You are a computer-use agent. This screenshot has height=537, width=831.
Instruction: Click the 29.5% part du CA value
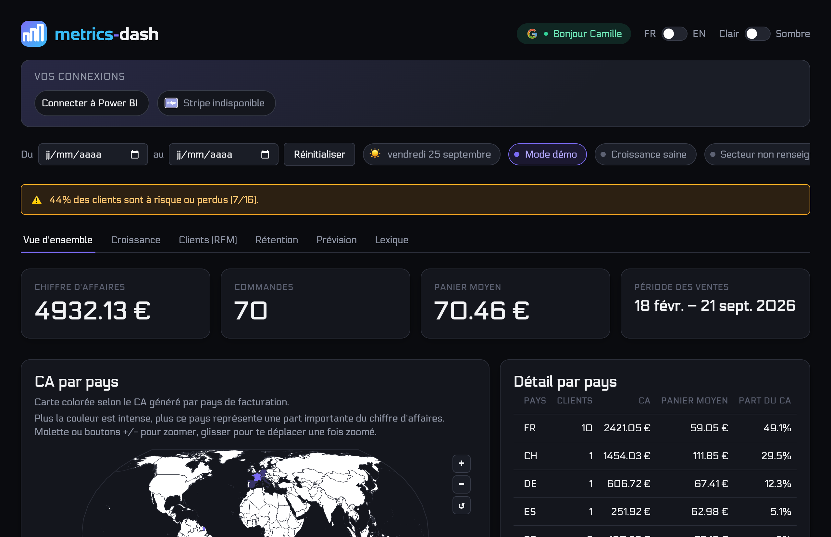(x=776, y=456)
